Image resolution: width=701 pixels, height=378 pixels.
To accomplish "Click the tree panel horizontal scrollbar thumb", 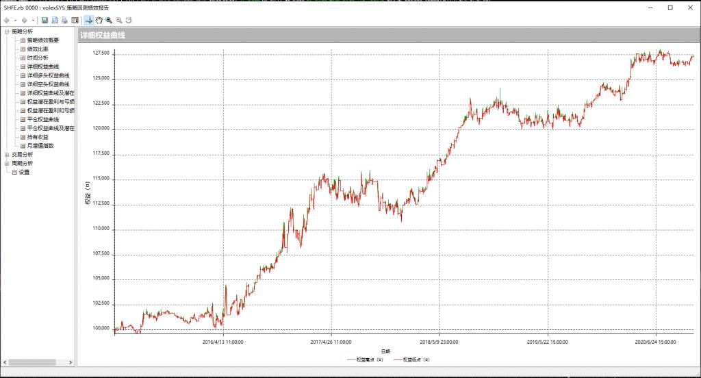I will click(32, 362).
